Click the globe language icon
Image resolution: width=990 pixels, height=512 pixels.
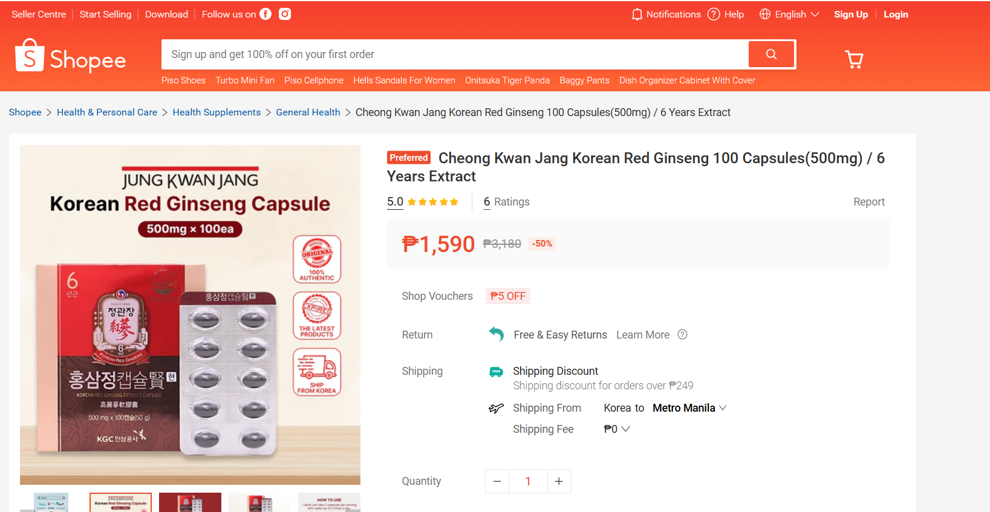tap(765, 14)
